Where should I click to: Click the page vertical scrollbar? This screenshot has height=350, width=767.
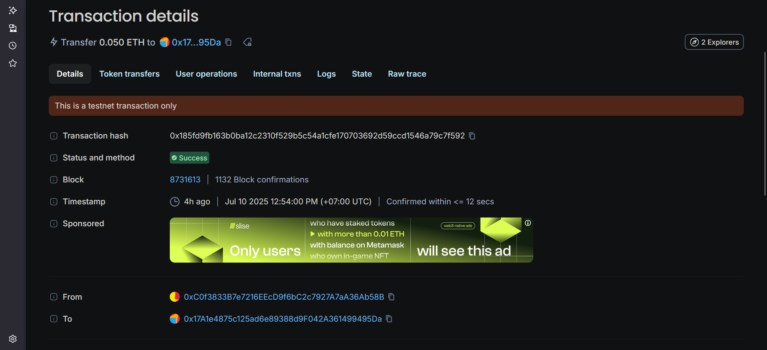765,124
